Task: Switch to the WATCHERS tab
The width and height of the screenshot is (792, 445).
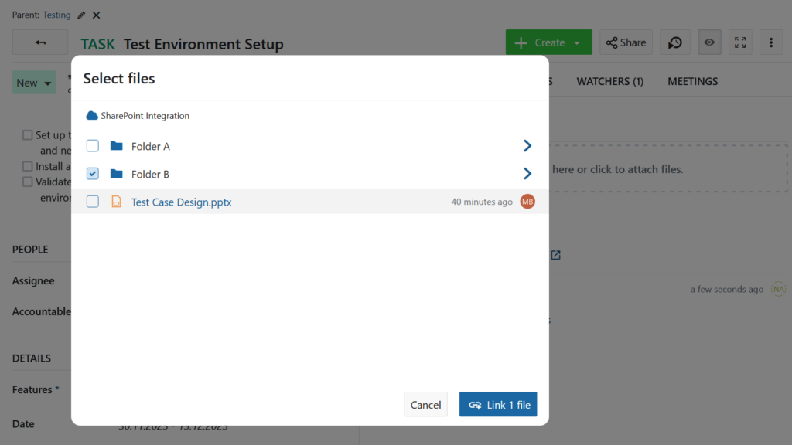Action: point(610,81)
